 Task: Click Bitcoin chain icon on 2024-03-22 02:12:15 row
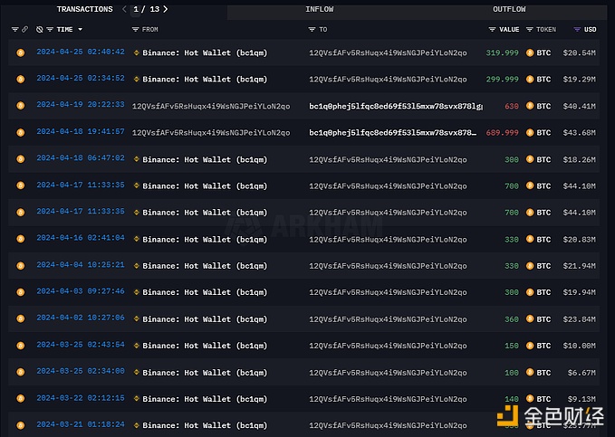click(21, 399)
